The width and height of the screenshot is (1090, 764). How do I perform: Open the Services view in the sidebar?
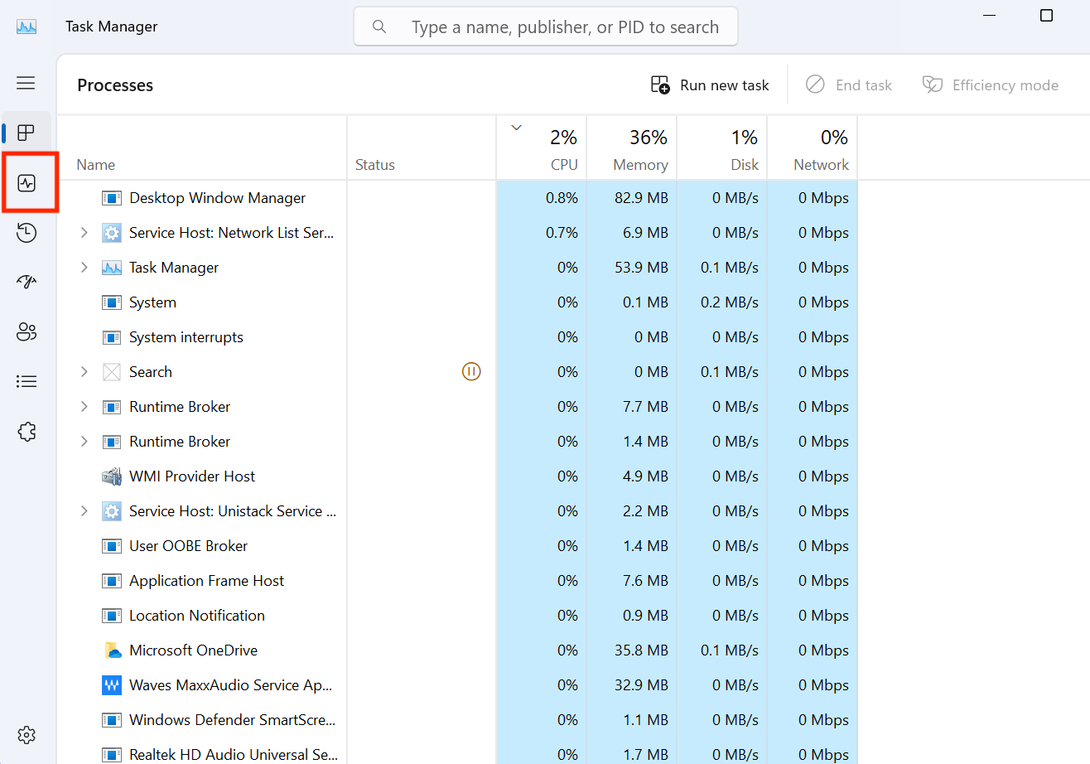pyautogui.click(x=27, y=431)
